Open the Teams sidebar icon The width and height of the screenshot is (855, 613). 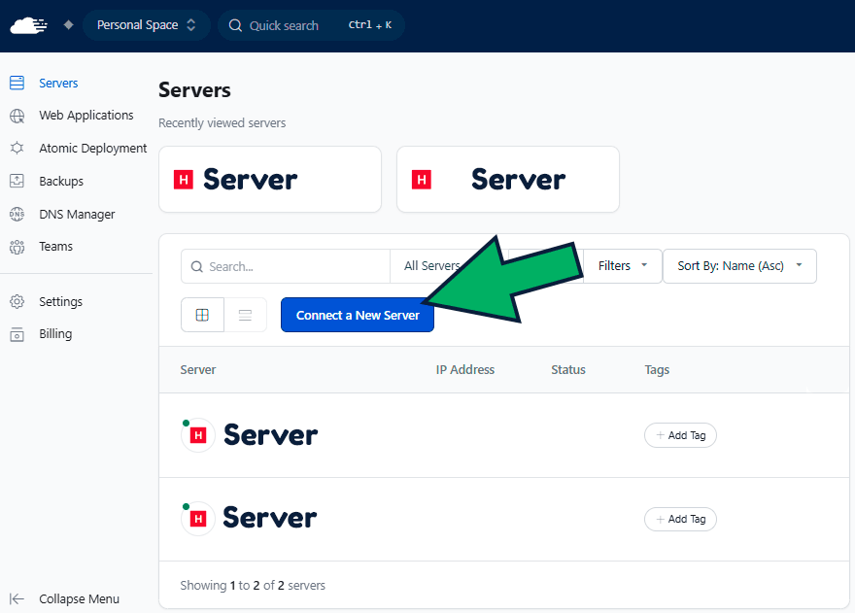17,246
